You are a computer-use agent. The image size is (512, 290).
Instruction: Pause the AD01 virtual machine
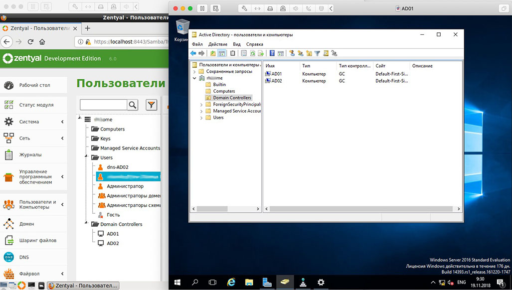click(202, 8)
